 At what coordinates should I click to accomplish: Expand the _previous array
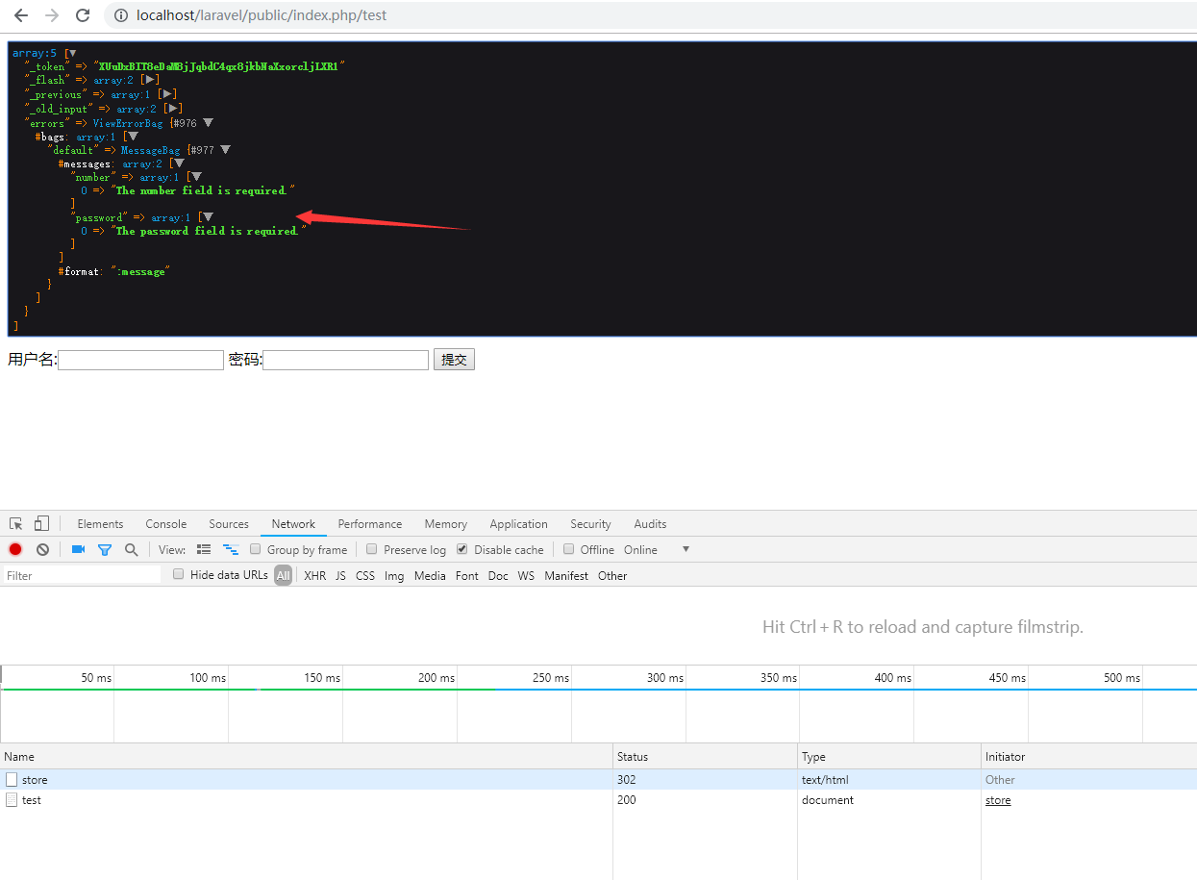point(167,94)
